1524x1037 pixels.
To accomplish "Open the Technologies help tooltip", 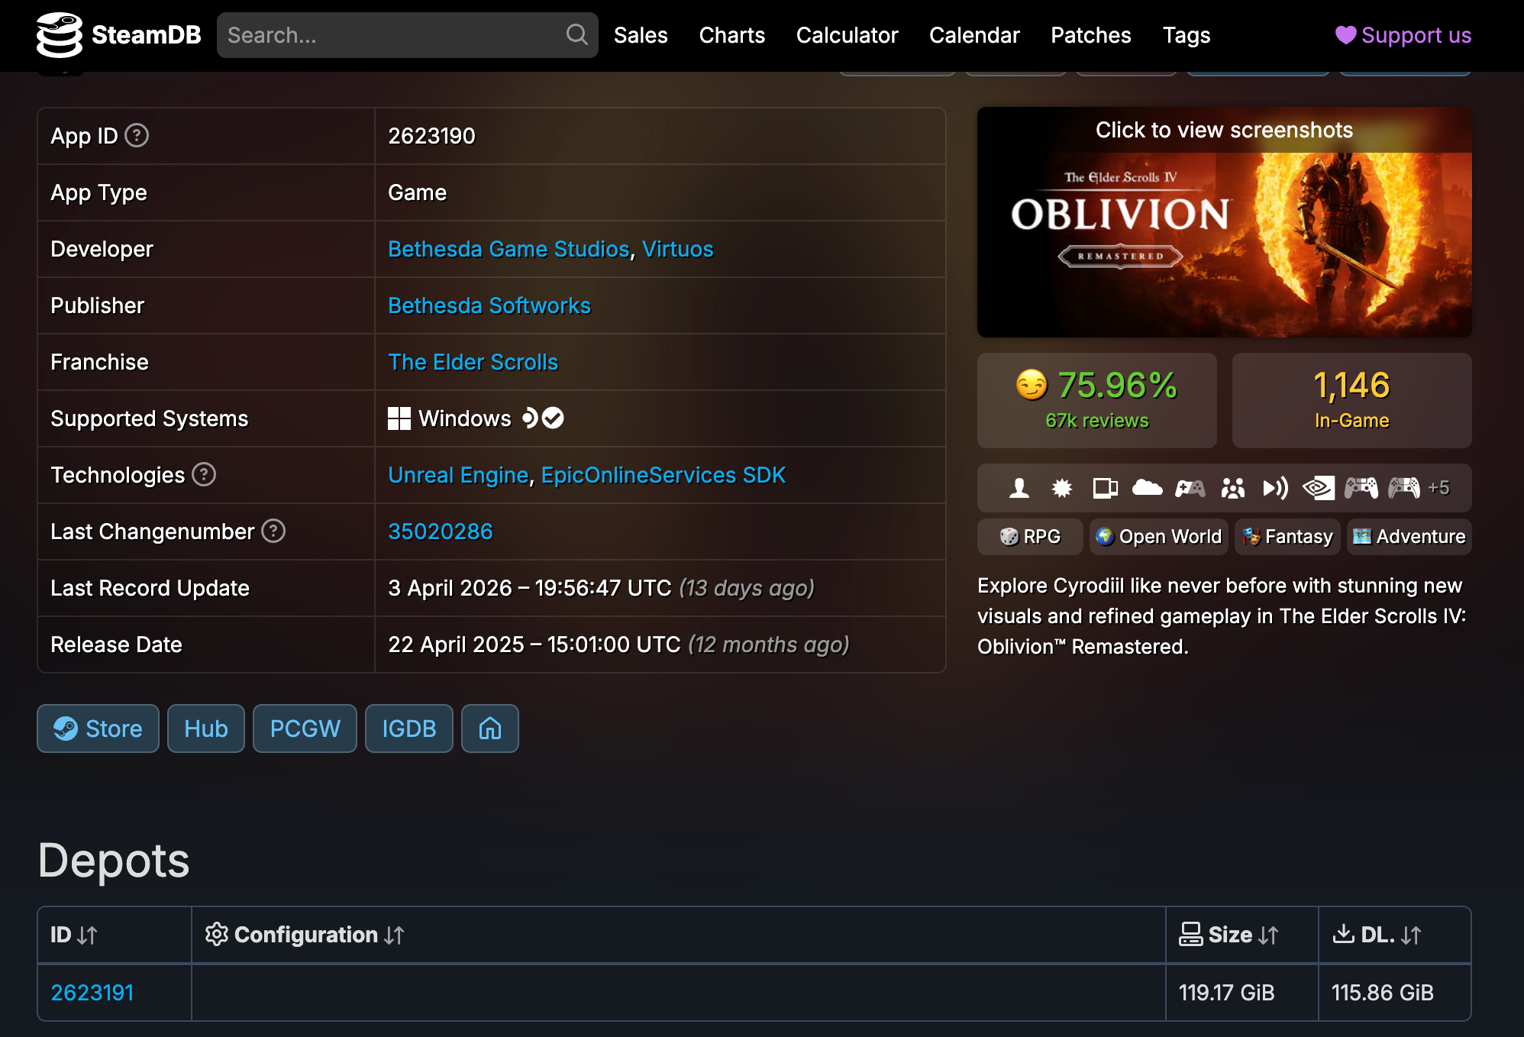I will 204,475.
